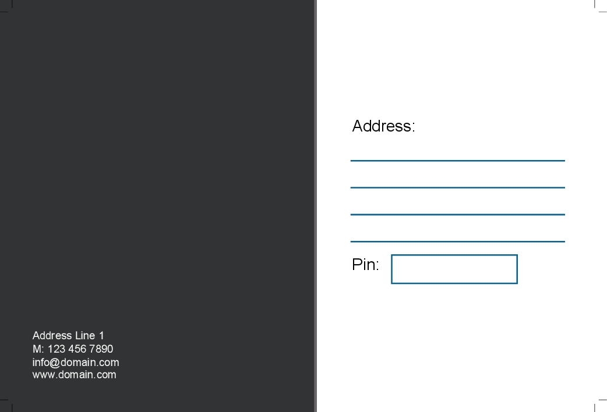Image resolution: width=607 pixels, height=412 pixels.
Task: Click the info@domain.com email text
Action: coord(76,363)
